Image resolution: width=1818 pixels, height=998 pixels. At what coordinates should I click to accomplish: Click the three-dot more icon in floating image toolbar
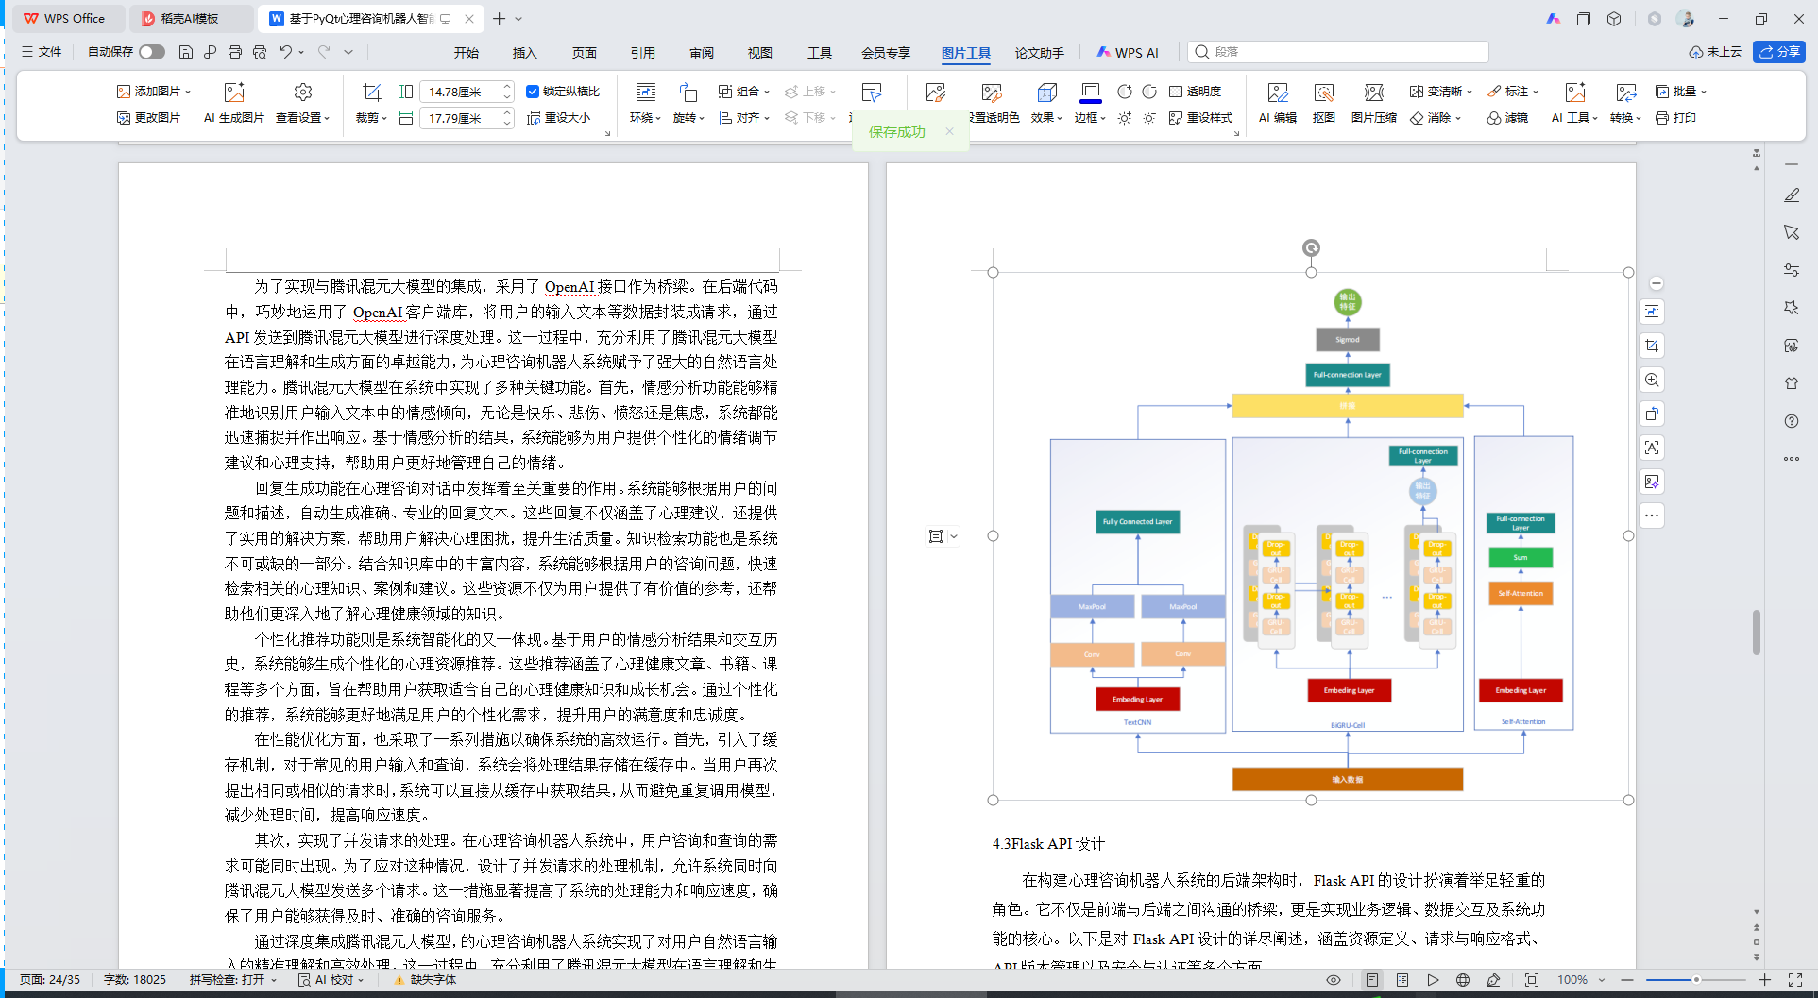pos(1652,516)
